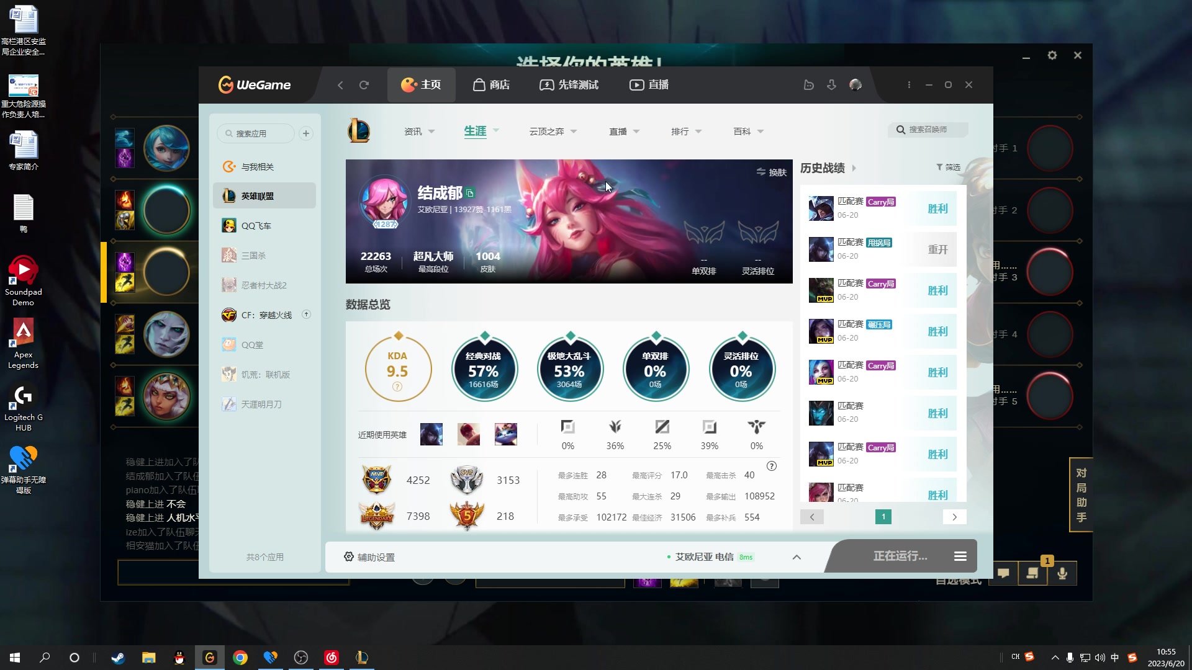The image size is (1192, 670).
Task: Open the 先锋测试 tab
Action: (x=569, y=85)
